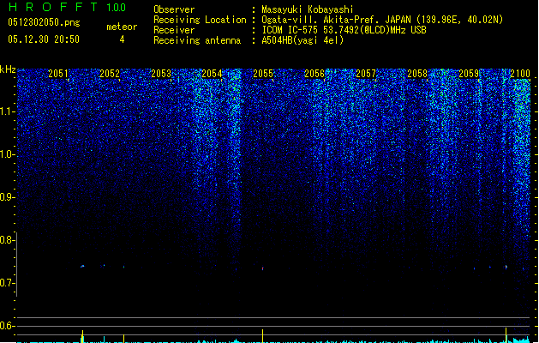Click the 1.1 kHz frequency axis label
This screenshot has width=539, height=343.
[7, 111]
